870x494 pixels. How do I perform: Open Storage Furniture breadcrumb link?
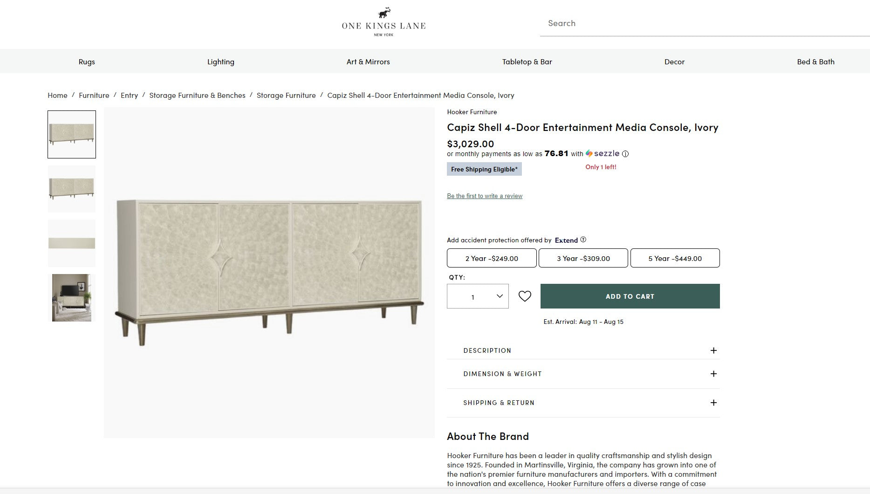tap(286, 96)
